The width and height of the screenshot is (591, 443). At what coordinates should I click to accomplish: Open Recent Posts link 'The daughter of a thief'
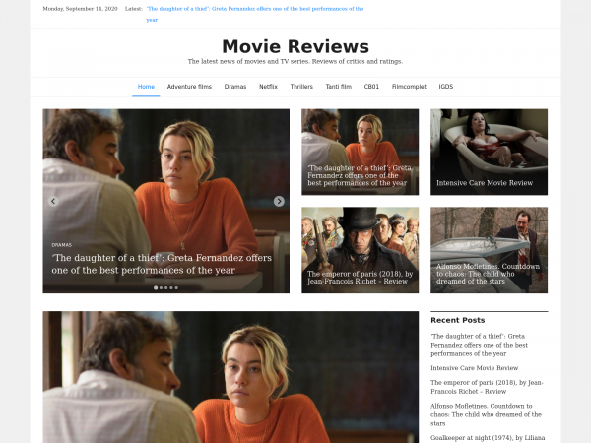[479, 345]
